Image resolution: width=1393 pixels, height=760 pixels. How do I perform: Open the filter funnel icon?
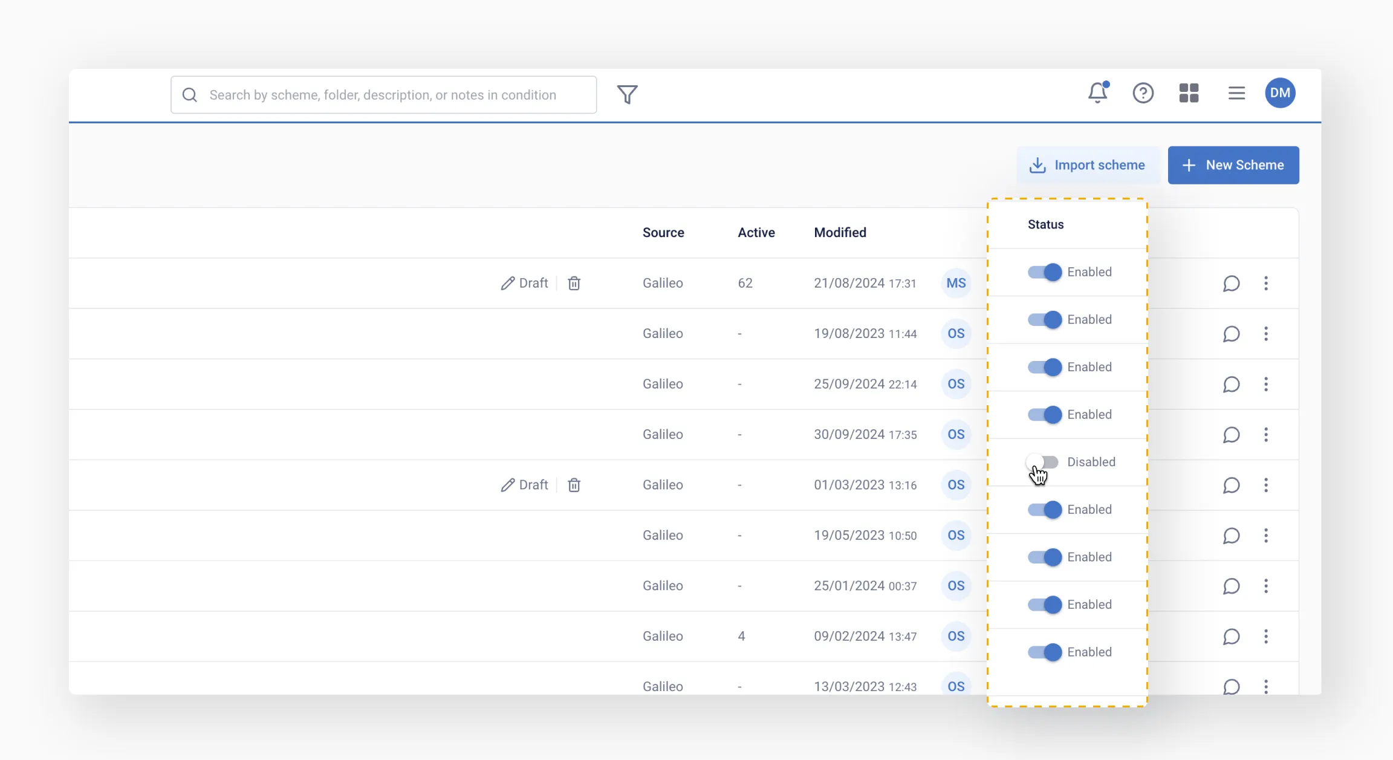[627, 94]
